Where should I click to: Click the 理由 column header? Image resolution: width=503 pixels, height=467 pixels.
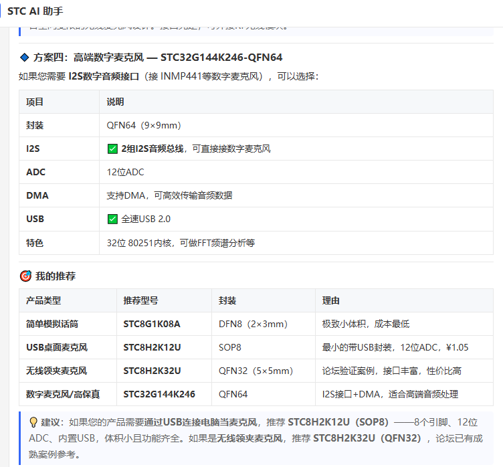(x=330, y=300)
